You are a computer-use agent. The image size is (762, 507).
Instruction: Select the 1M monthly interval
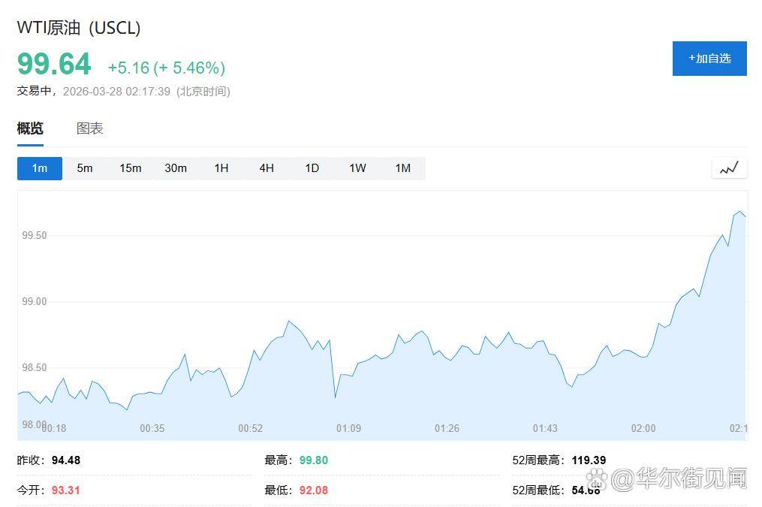tap(403, 168)
